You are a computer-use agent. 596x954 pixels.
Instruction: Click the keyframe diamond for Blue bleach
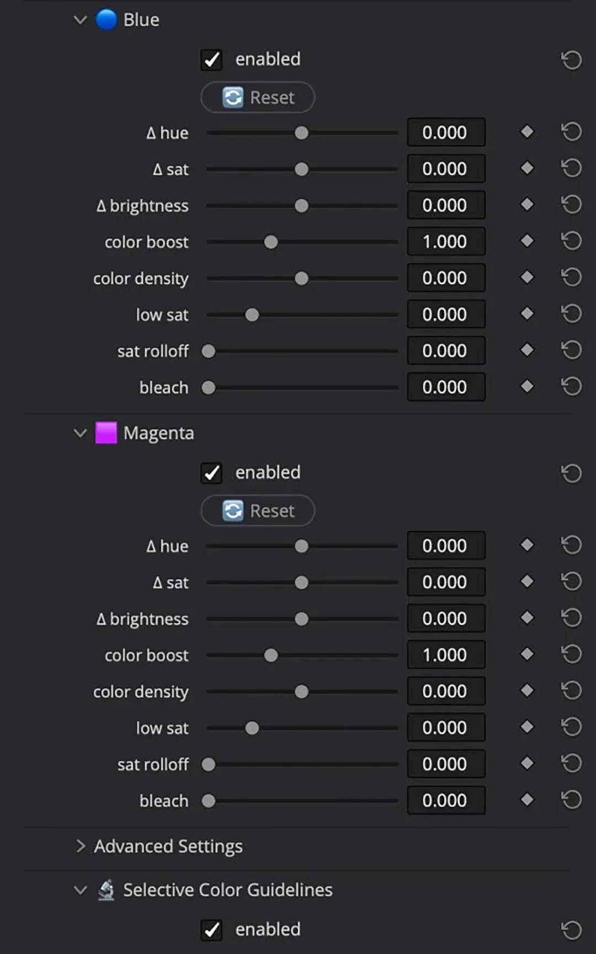tap(527, 387)
